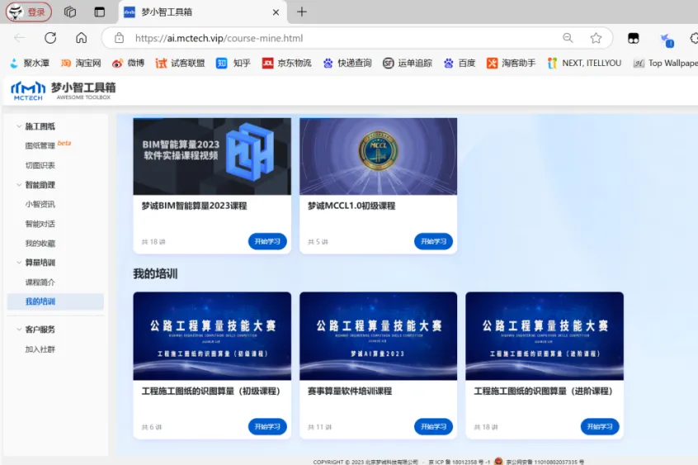Open the 微博 bookmark
This screenshot has height=465, width=698.
pos(128,64)
